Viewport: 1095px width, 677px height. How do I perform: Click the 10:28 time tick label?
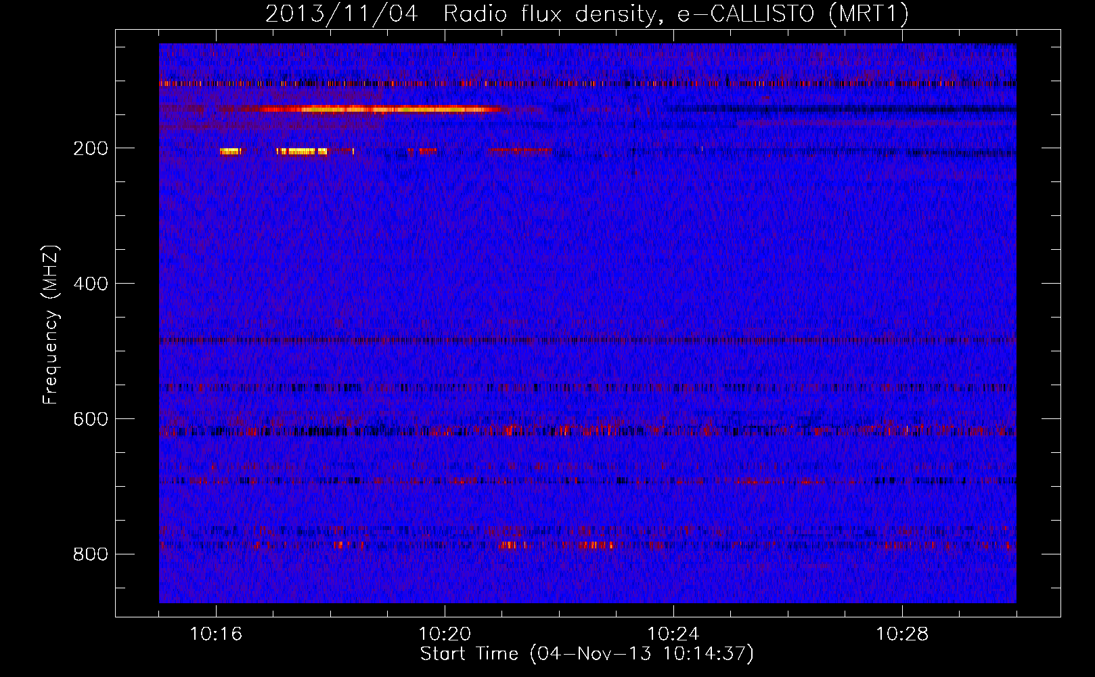pos(902,634)
